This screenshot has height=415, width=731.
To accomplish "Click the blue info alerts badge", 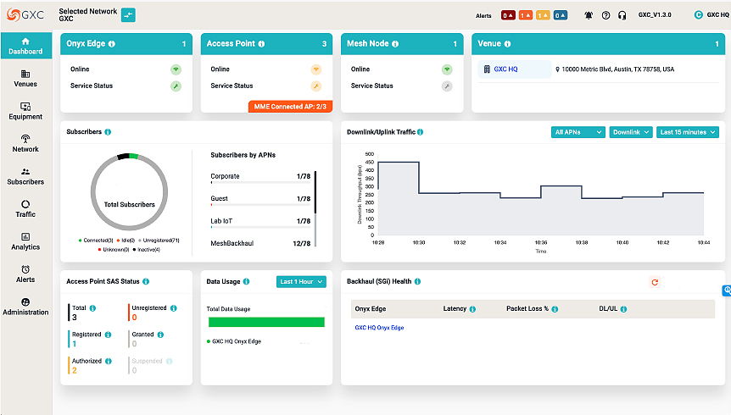I will point(561,15).
